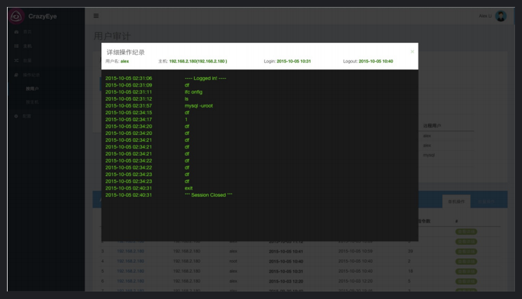
Task: Select 按主机 in the sidebar submenu
Action: point(32,102)
